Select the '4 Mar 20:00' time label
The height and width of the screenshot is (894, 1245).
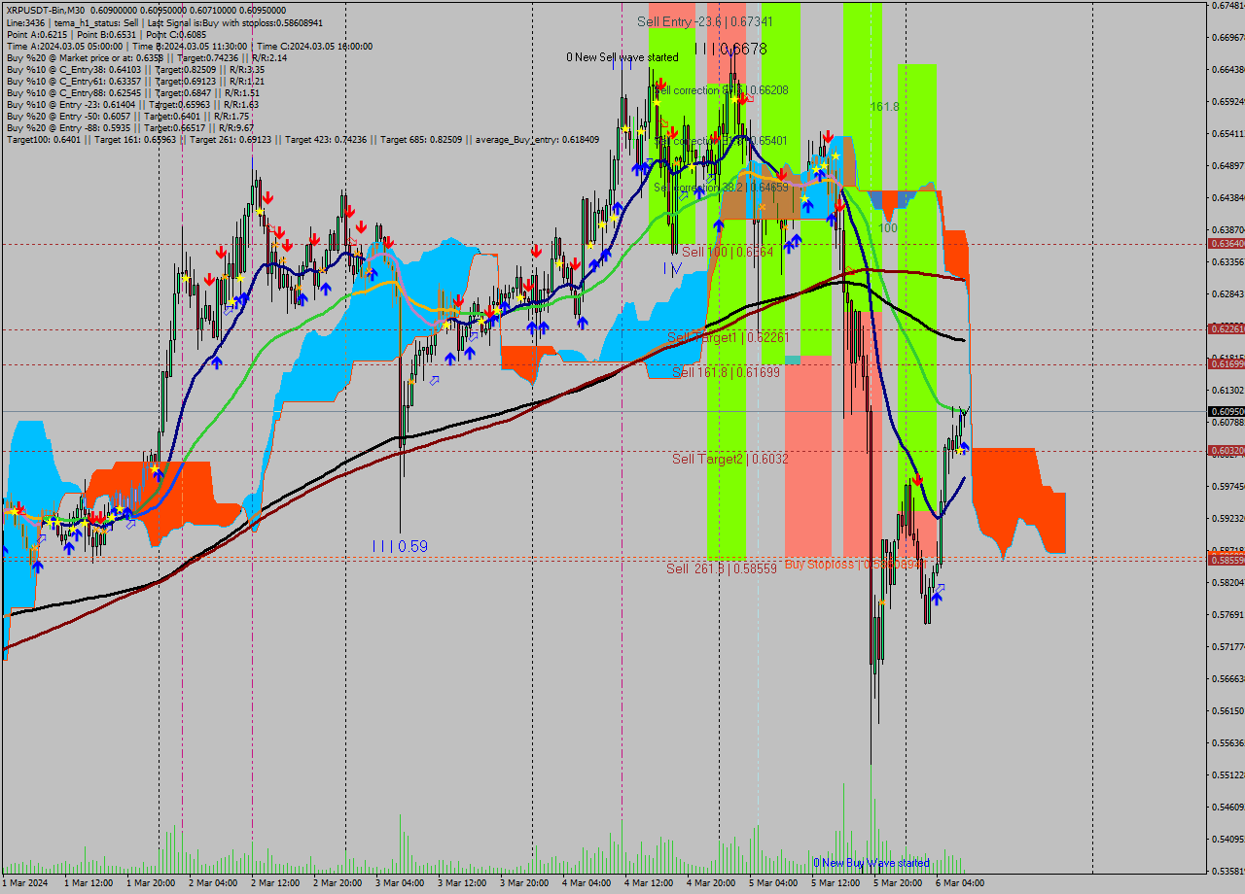point(711,883)
